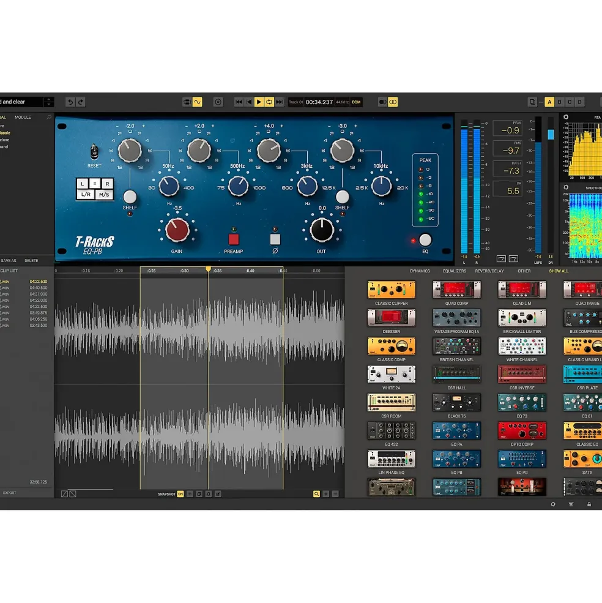The width and height of the screenshot is (602, 603).
Task: Toggle the stereo link icon
Action: [x=393, y=102]
